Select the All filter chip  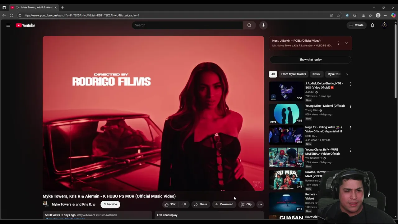point(273,74)
